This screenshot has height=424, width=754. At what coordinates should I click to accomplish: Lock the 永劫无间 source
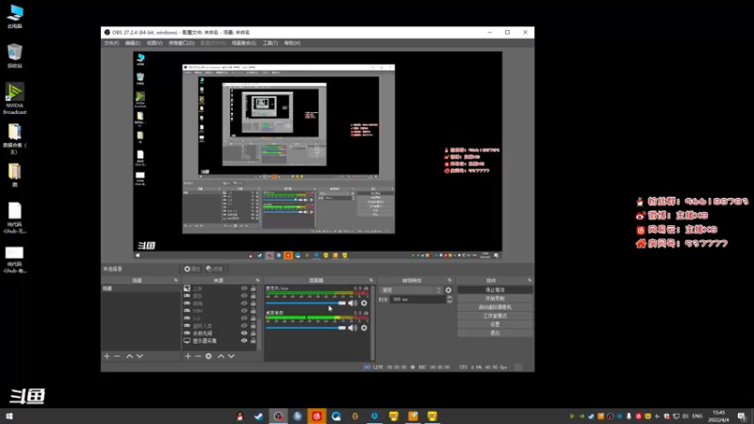pyautogui.click(x=253, y=334)
